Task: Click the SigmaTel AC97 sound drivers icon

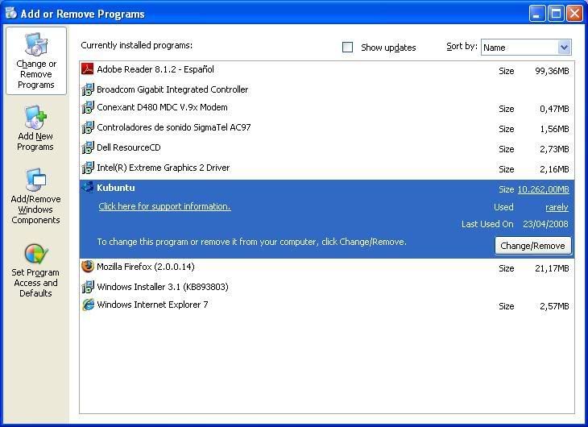Action: point(88,127)
